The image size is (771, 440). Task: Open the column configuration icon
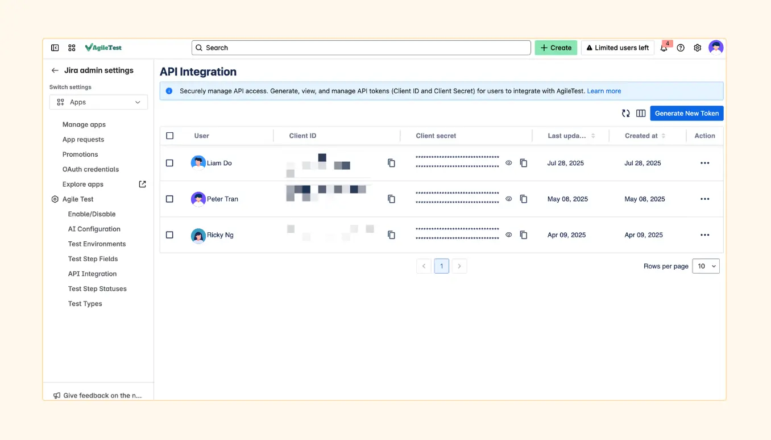[641, 113]
